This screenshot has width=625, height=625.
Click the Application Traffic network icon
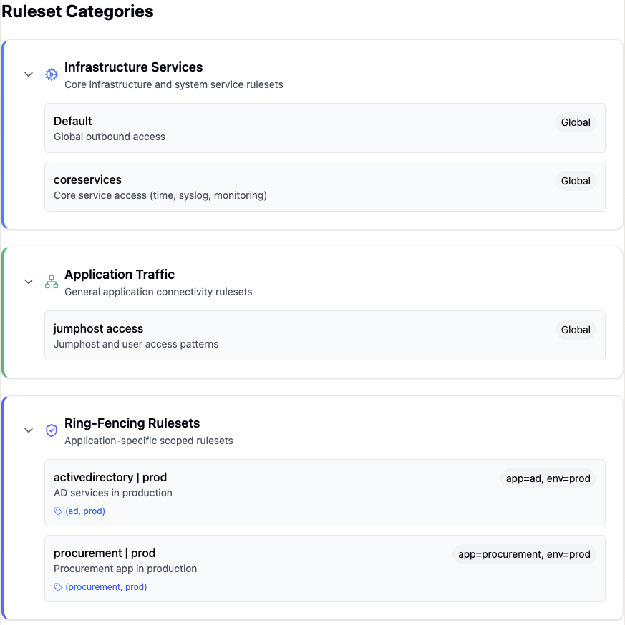(52, 282)
